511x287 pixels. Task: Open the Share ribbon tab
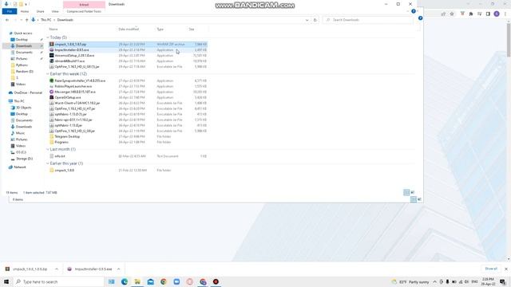41,11
